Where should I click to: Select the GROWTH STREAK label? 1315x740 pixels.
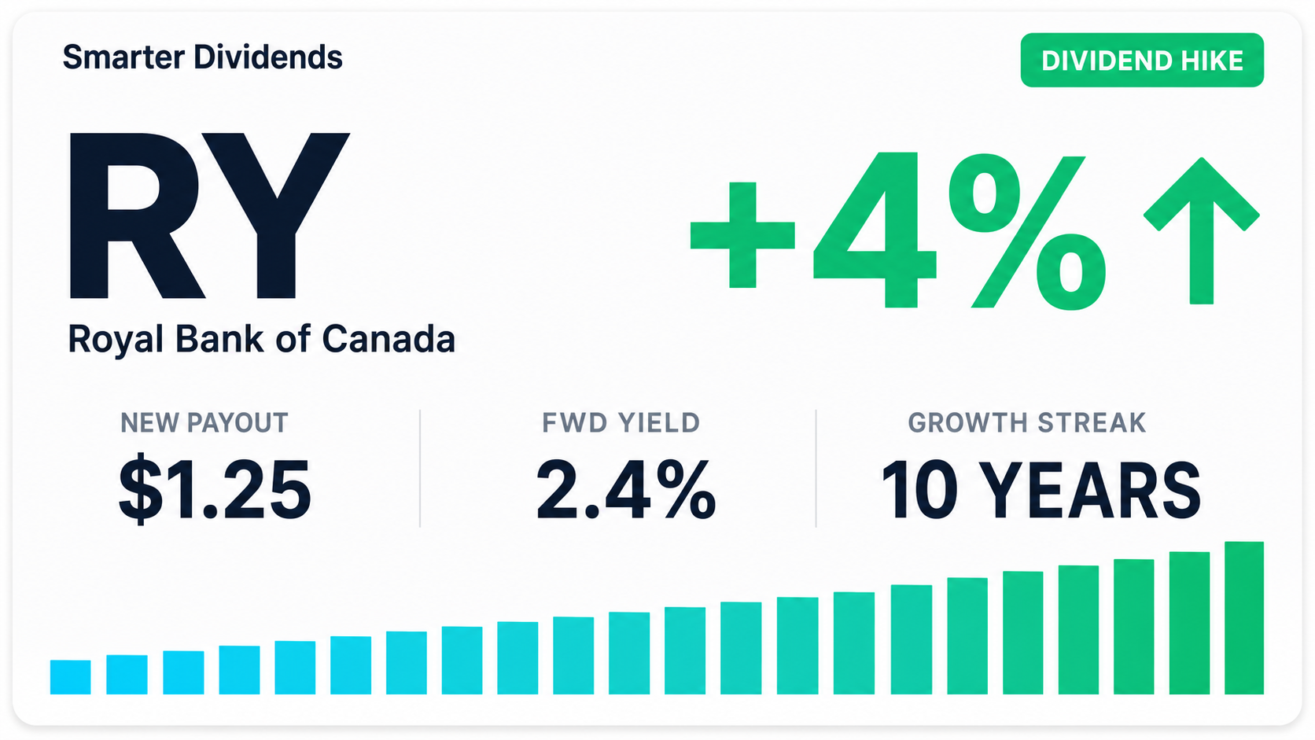[x=1027, y=423]
